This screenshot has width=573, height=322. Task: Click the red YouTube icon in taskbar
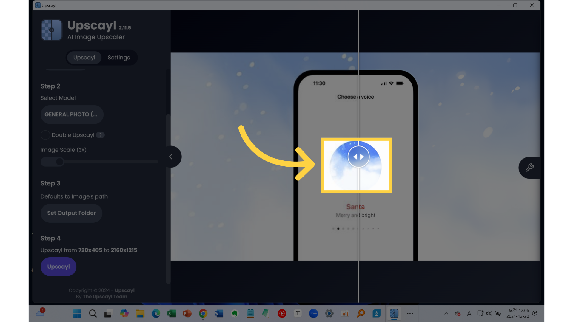click(x=282, y=313)
